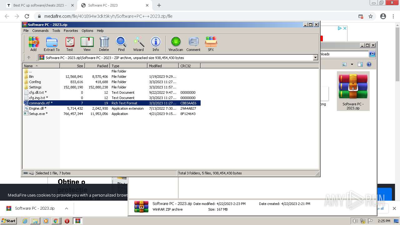Viewport: 400px width, 225px height.
Task: Click the Comment toolbar icon
Action: [193, 44]
